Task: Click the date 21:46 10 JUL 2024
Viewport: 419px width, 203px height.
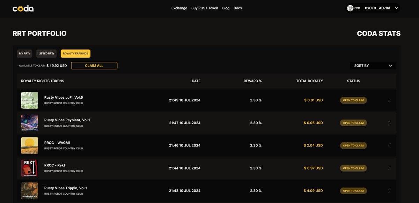Action: pos(185,145)
